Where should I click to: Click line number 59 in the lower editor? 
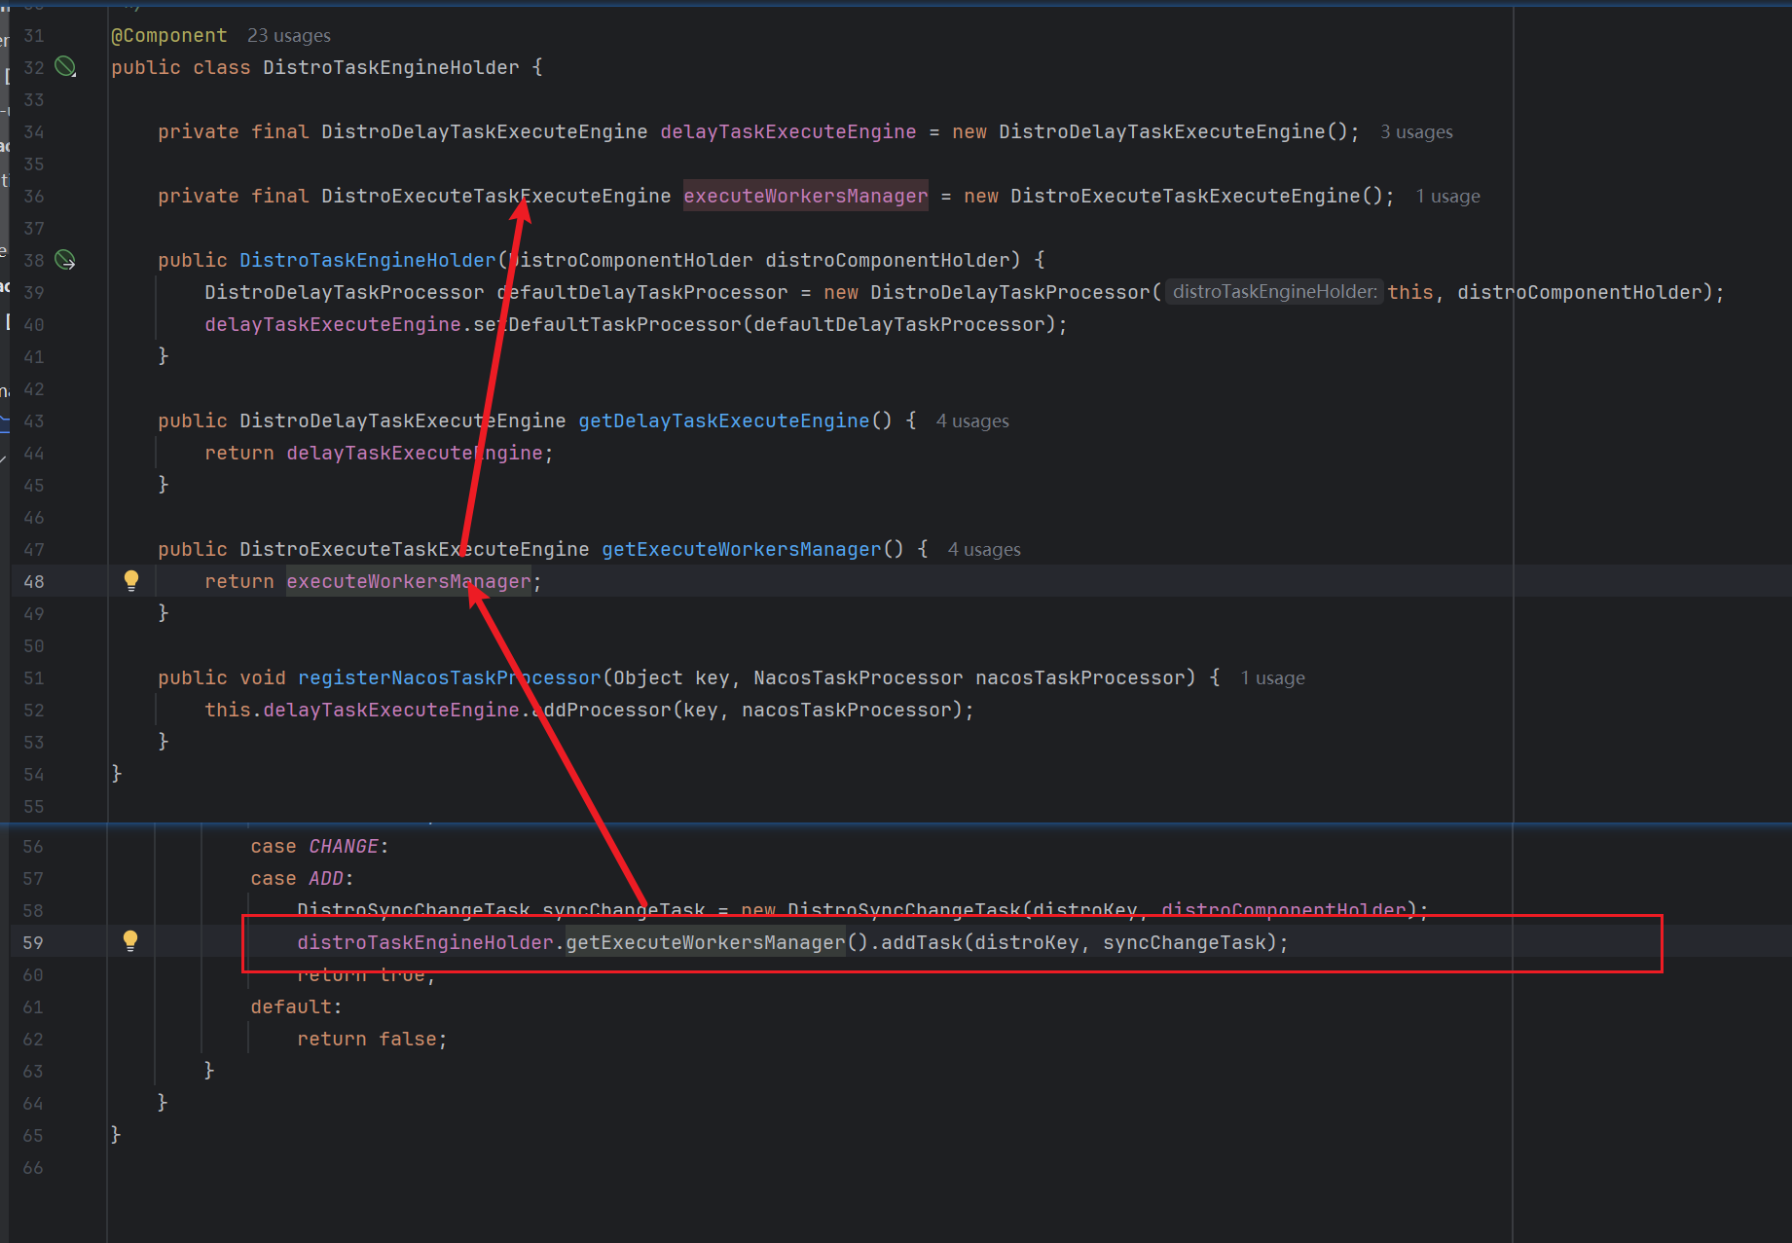pyautogui.click(x=33, y=942)
